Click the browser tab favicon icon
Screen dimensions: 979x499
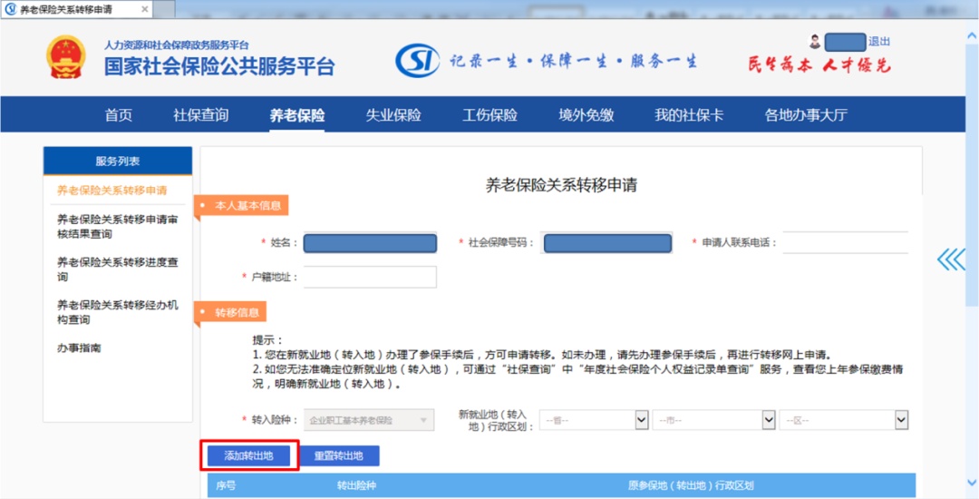tap(11, 10)
